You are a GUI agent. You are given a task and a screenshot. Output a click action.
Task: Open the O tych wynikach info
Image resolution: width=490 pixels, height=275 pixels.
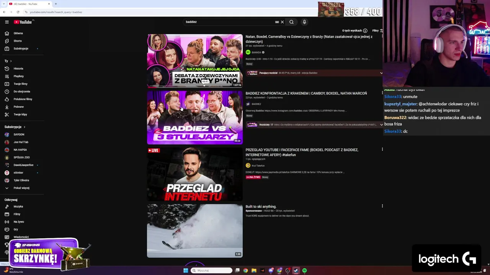coord(354,31)
